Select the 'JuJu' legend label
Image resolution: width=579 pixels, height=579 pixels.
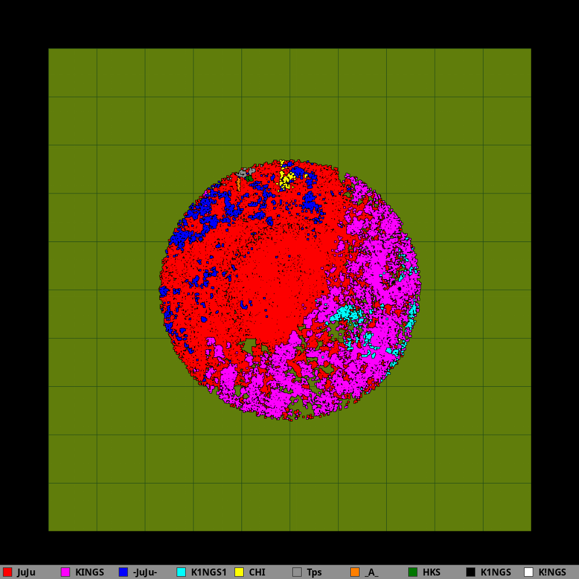(x=26, y=573)
